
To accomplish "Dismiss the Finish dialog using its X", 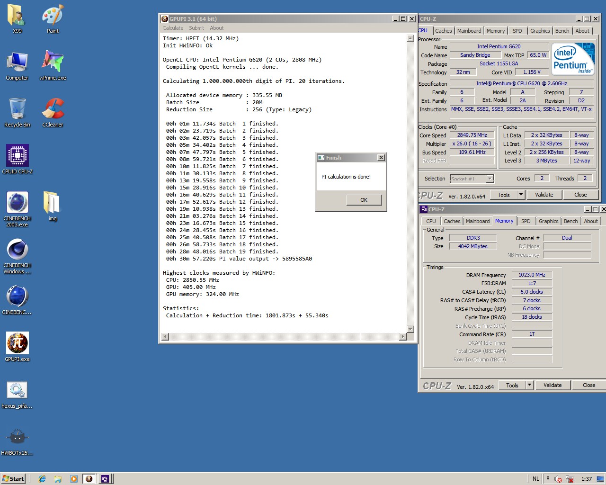I will [381, 158].
